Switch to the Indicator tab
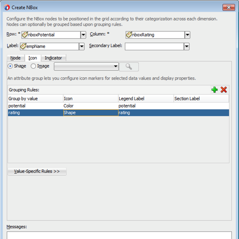 (x=53, y=58)
